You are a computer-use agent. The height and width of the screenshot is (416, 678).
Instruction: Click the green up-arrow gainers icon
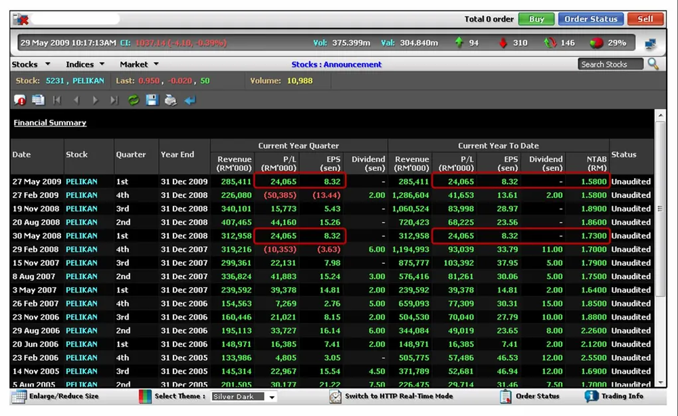[x=459, y=43]
